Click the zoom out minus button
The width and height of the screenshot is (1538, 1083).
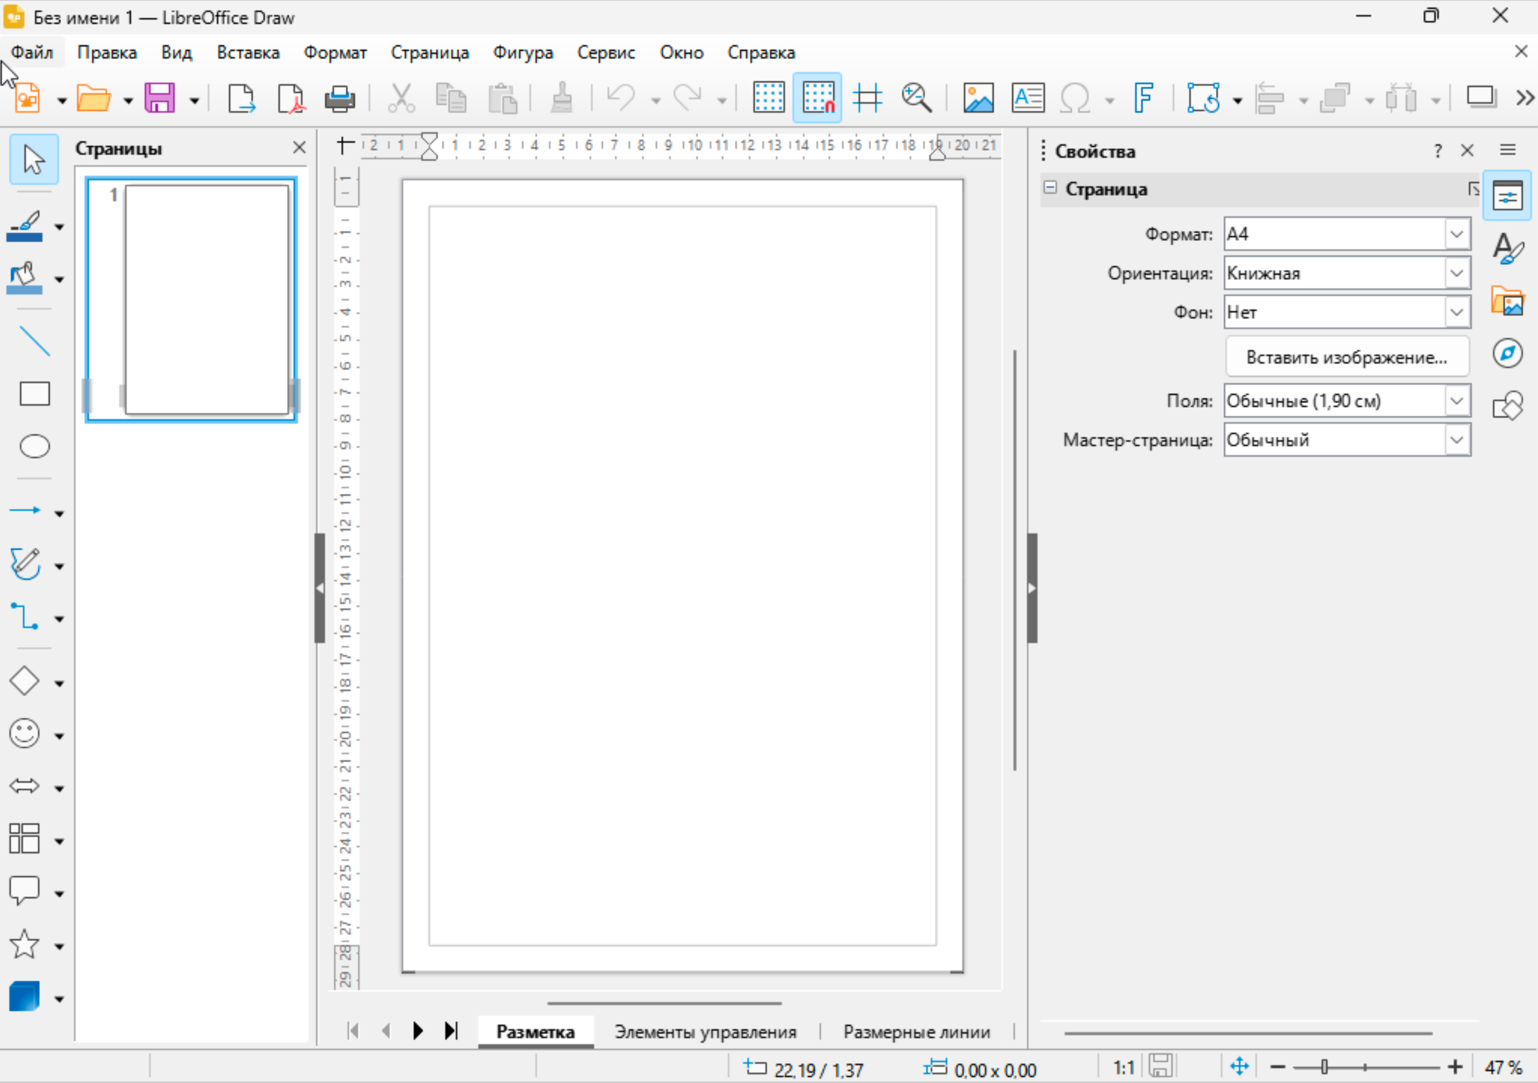click(1277, 1066)
